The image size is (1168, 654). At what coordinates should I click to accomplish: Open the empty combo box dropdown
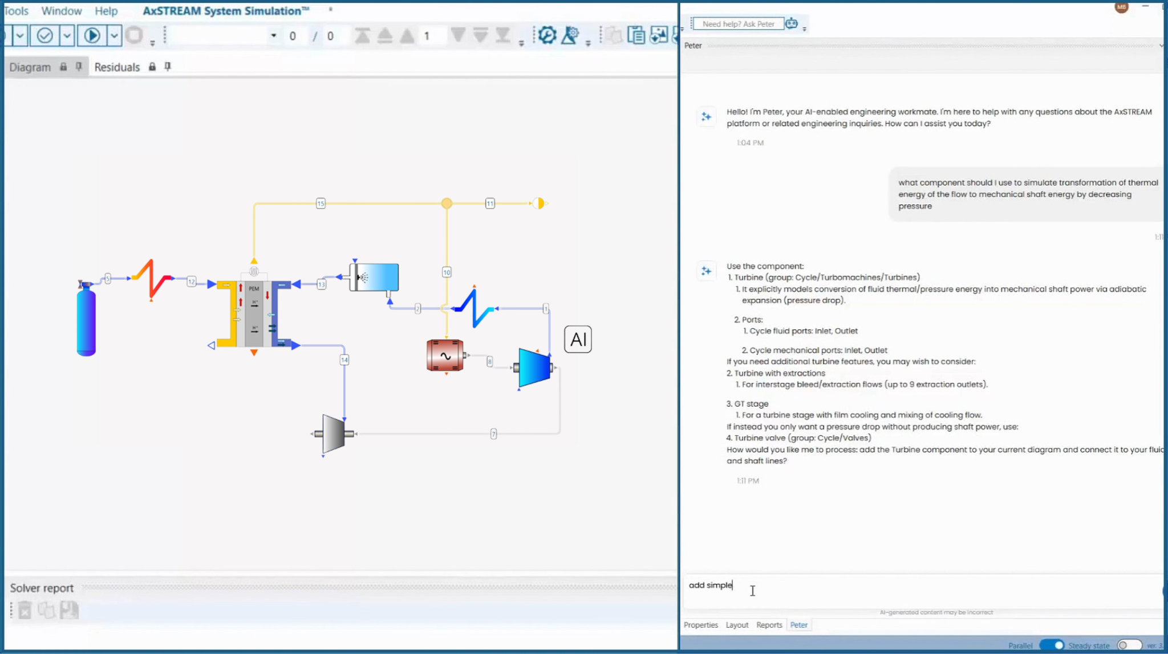(x=273, y=35)
